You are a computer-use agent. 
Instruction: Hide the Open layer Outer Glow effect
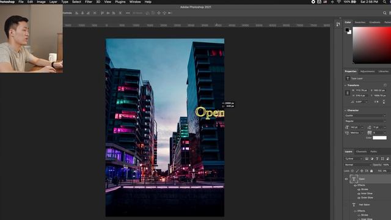tap(359, 198)
